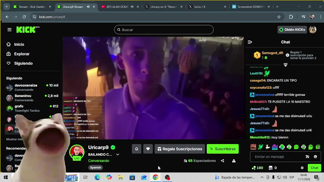The image size is (324, 182).
Task: Click the Buscar search field
Action: (x=164, y=30)
